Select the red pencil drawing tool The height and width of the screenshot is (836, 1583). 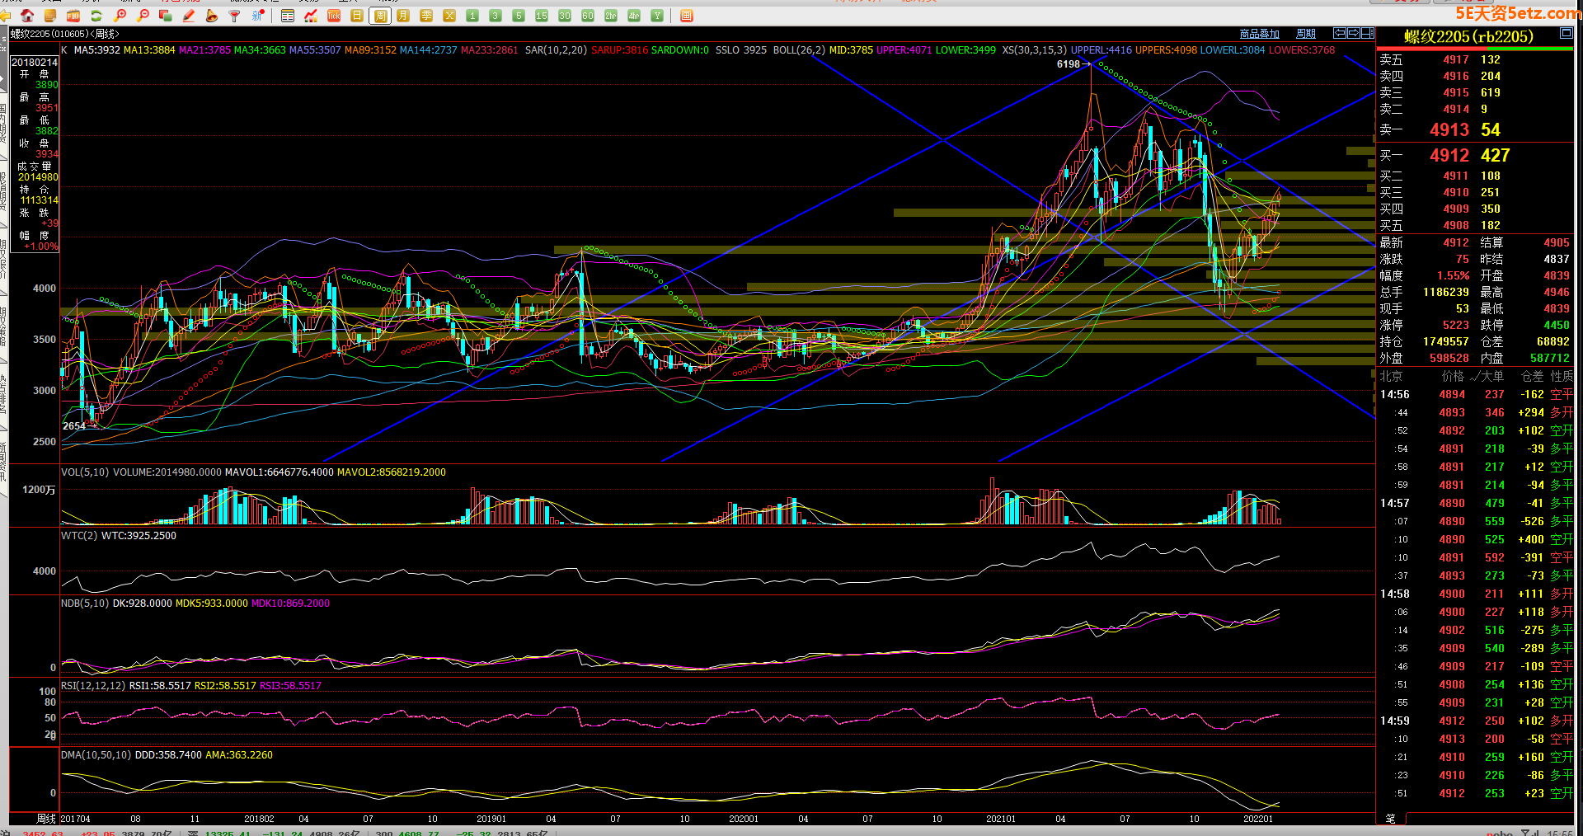(189, 16)
